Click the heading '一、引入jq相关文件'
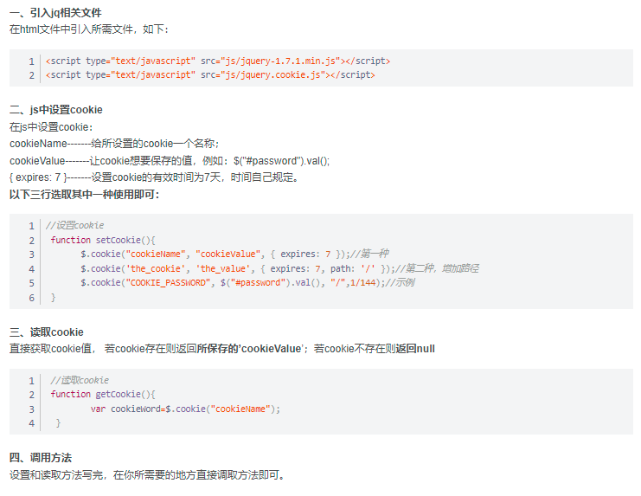Screen dimensions: 641x496 (55, 13)
